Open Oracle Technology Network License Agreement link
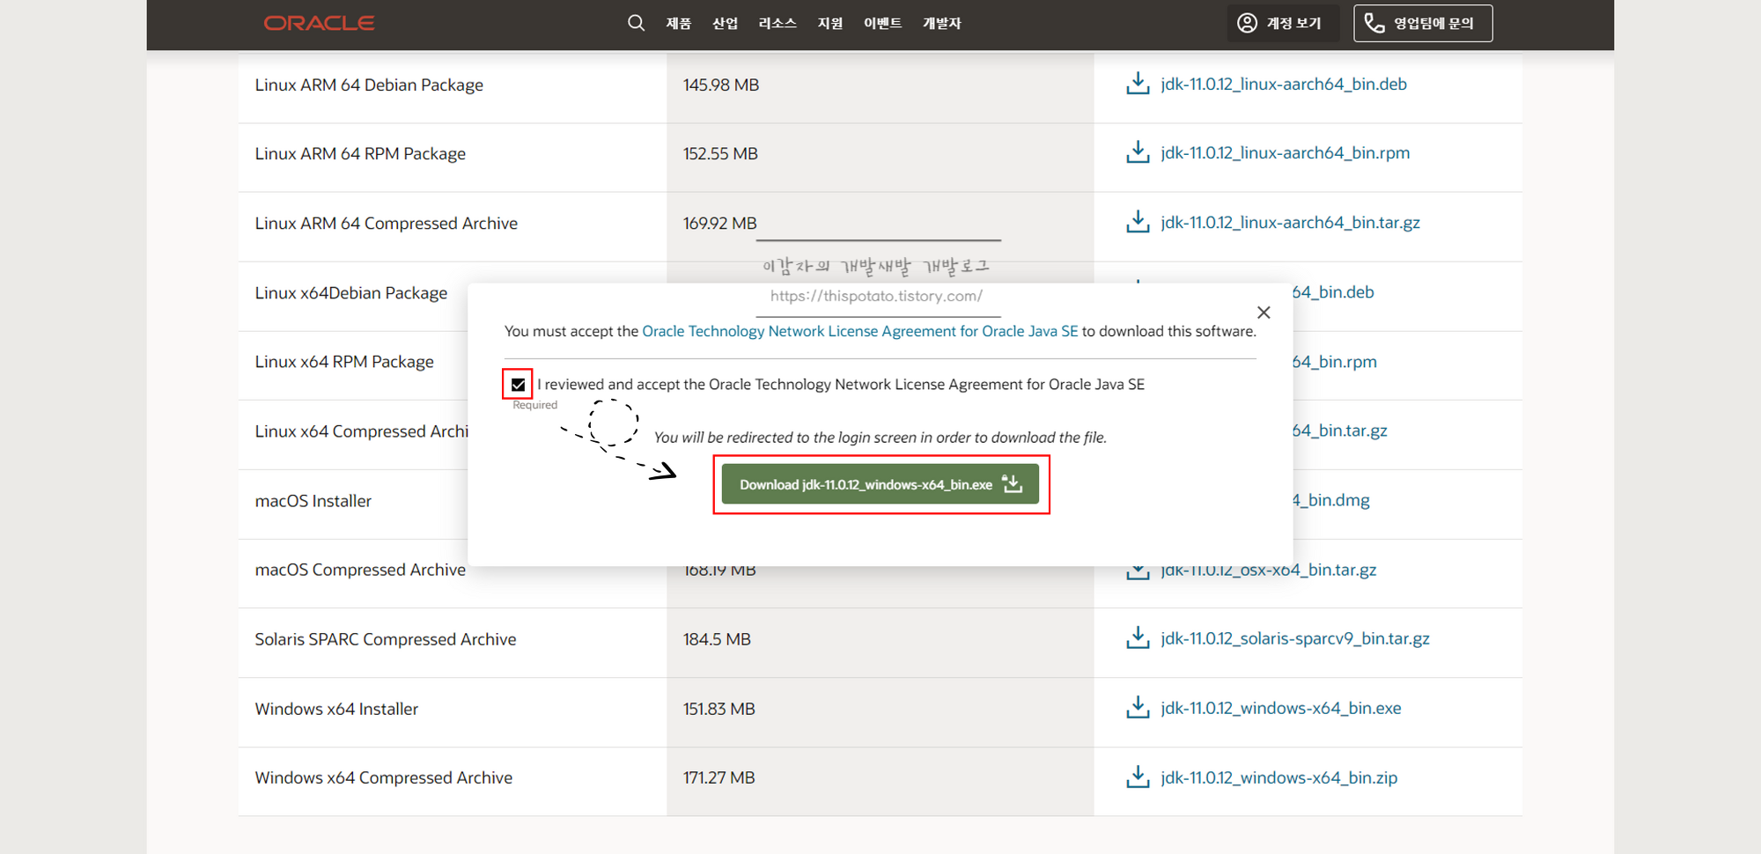Image resolution: width=1761 pixels, height=854 pixels. tap(859, 331)
